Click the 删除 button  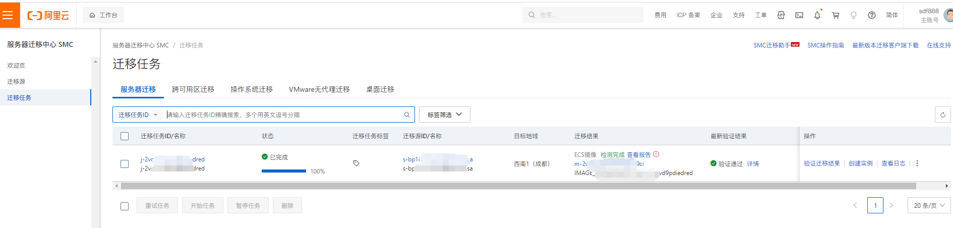287,205
